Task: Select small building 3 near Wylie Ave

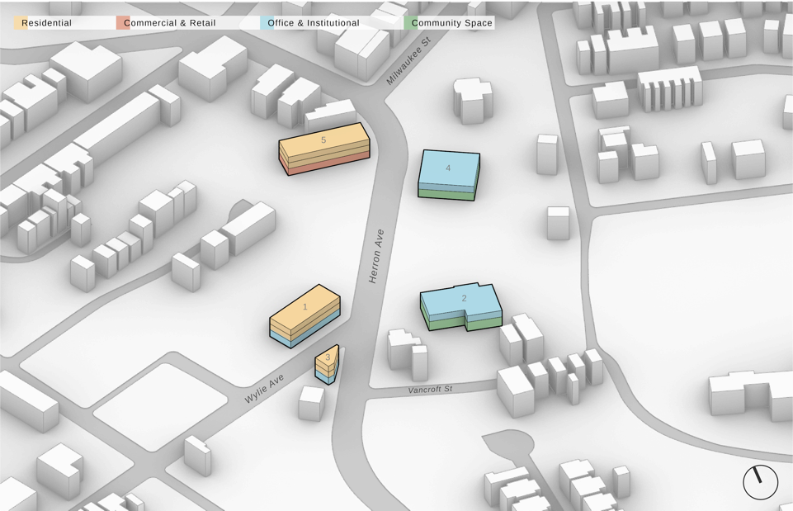Action: 327,365
